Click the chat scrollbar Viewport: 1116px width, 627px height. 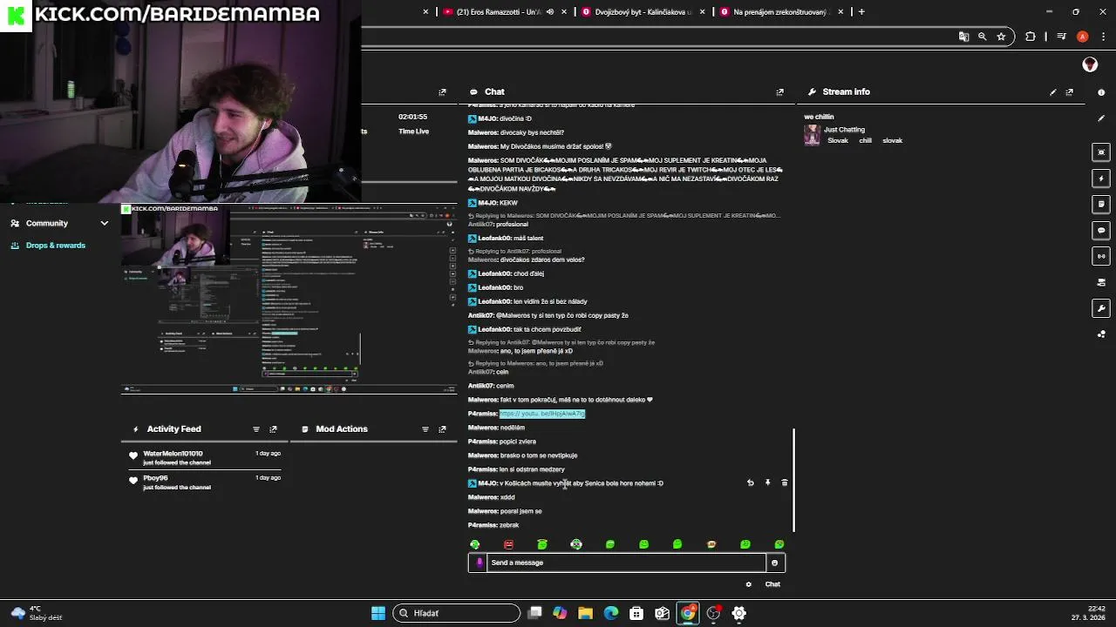click(793, 480)
